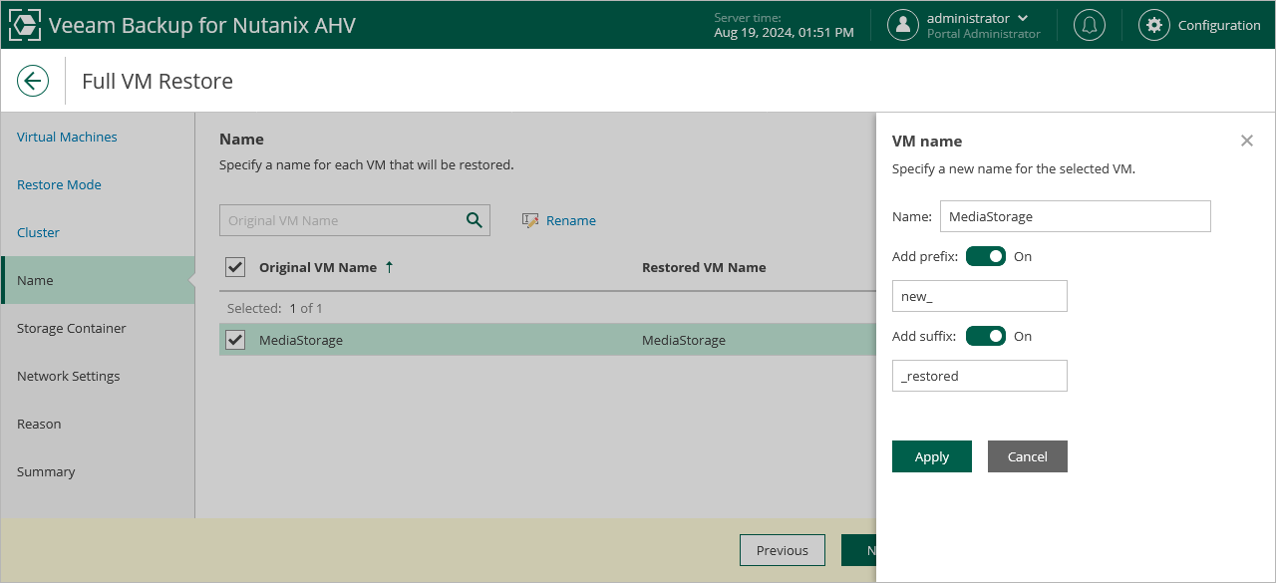
Task: Click the Portal Administrator role text
Action: (984, 34)
